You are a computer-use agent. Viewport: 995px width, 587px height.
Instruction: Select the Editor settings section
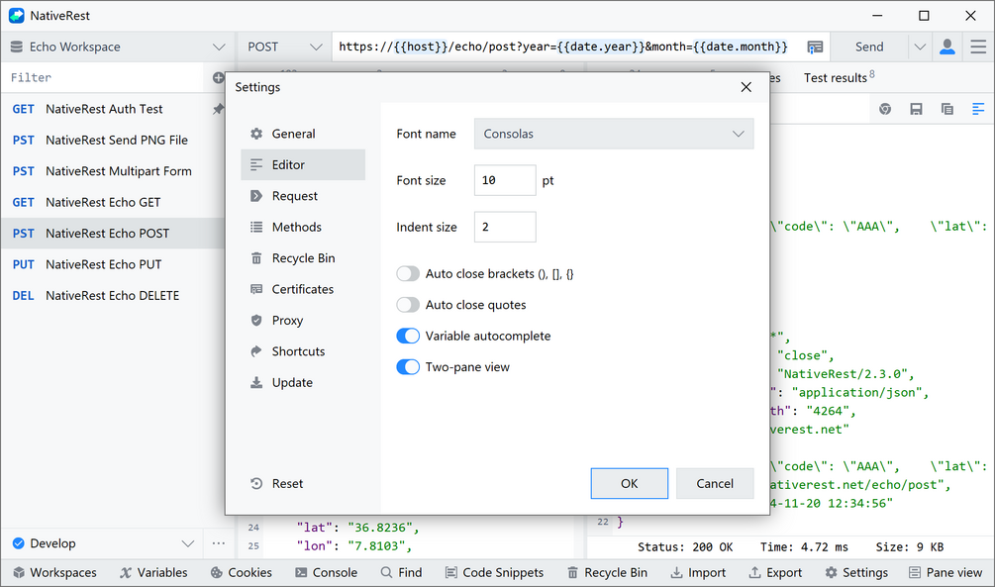pos(303,165)
